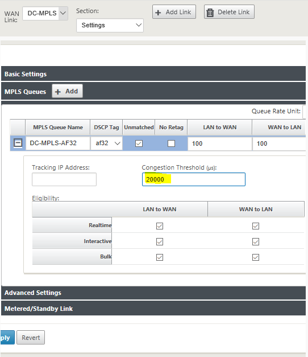Toggle Interactive WAN to LAN eligibility

pos(256,241)
